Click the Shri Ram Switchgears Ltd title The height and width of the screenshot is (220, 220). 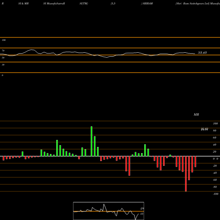192,4
